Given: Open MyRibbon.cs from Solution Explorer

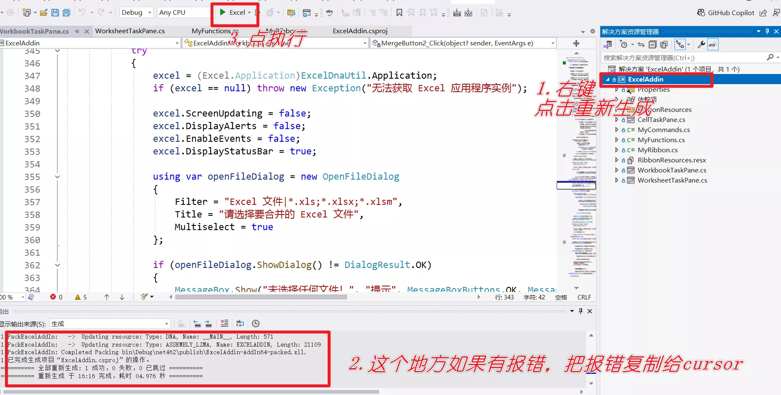Looking at the screenshot, I should click(658, 150).
